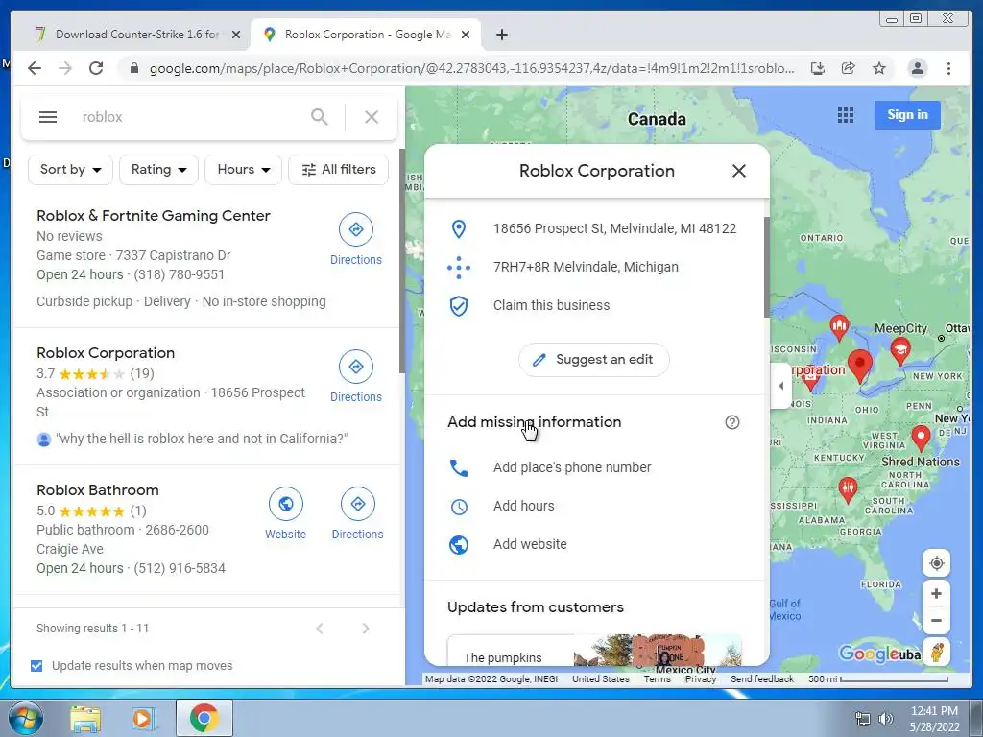This screenshot has height=737, width=983.
Task: Click the clock icon for Add hours
Action: [x=459, y=507]
